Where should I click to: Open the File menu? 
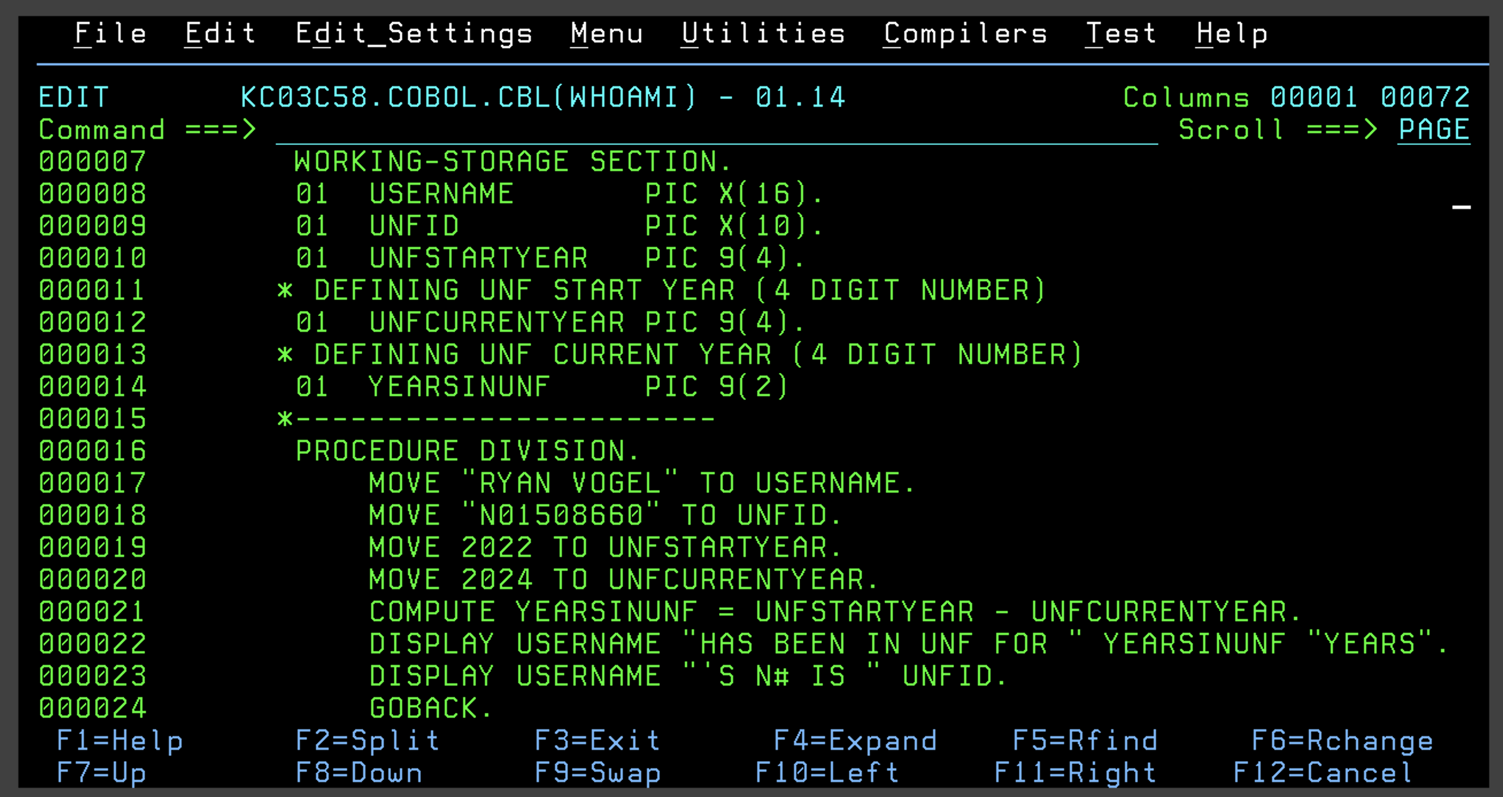[x=111, y=33]
